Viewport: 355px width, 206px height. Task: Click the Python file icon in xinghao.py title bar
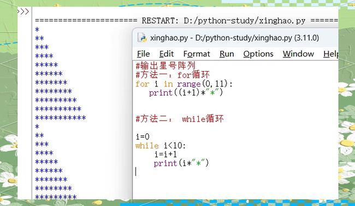pyautogui.click(x=142, y=38)
